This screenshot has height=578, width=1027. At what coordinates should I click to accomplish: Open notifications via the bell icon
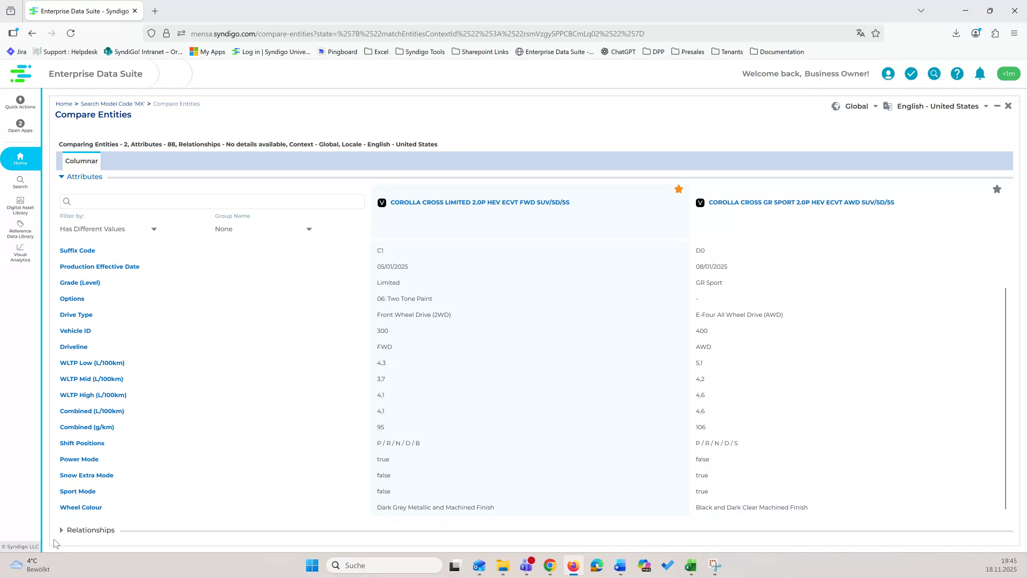click(979, 73)
